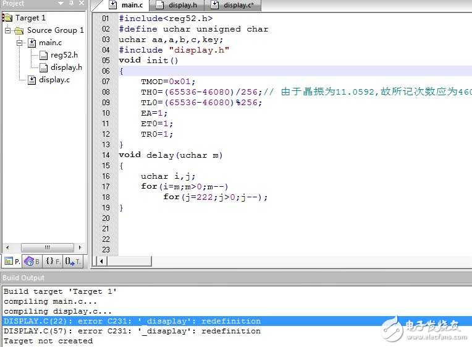Click the main.c file icon in tree

pyautogui.click(x=32, y=43)
